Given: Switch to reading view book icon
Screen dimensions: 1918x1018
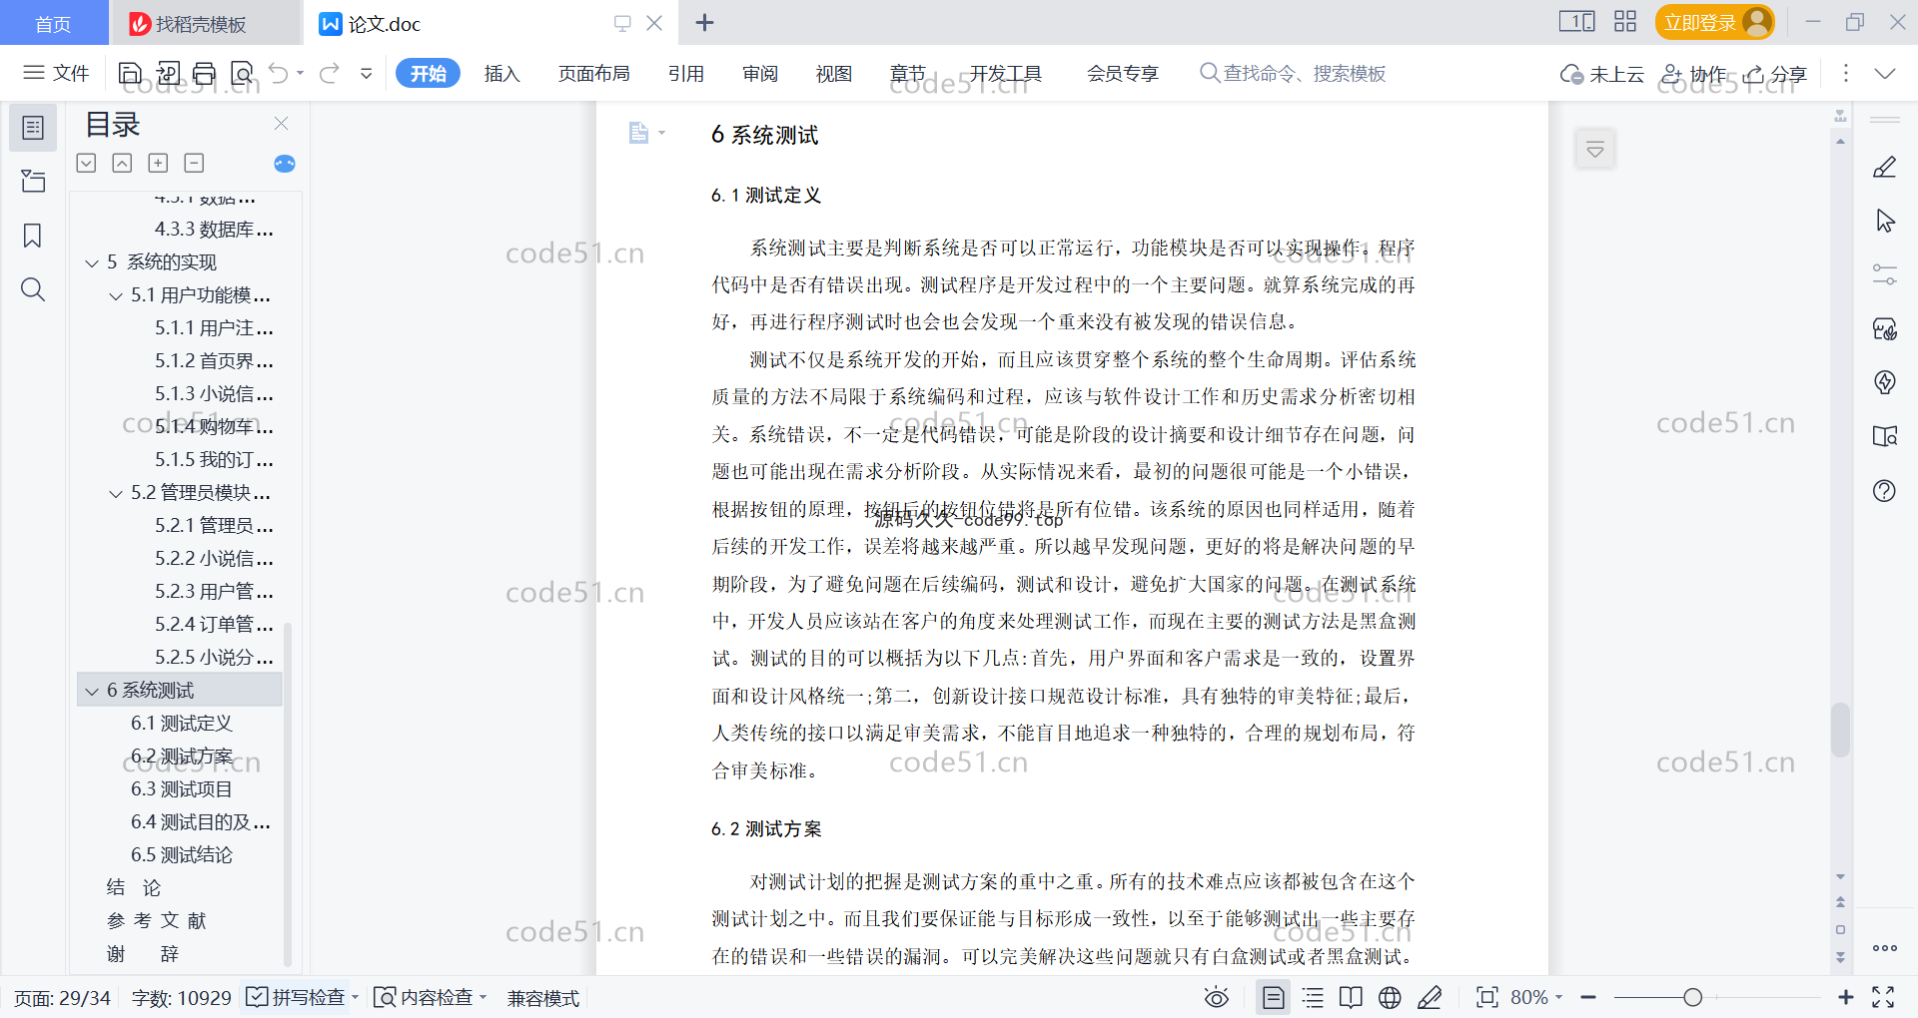Looking at the screenshot, I should (1351, 998).
